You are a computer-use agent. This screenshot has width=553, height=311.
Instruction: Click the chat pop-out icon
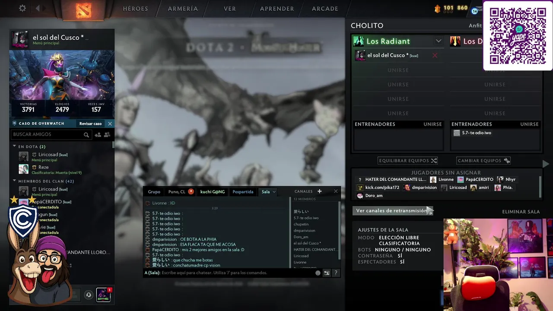pyautogui.click(x=327, y=273)
